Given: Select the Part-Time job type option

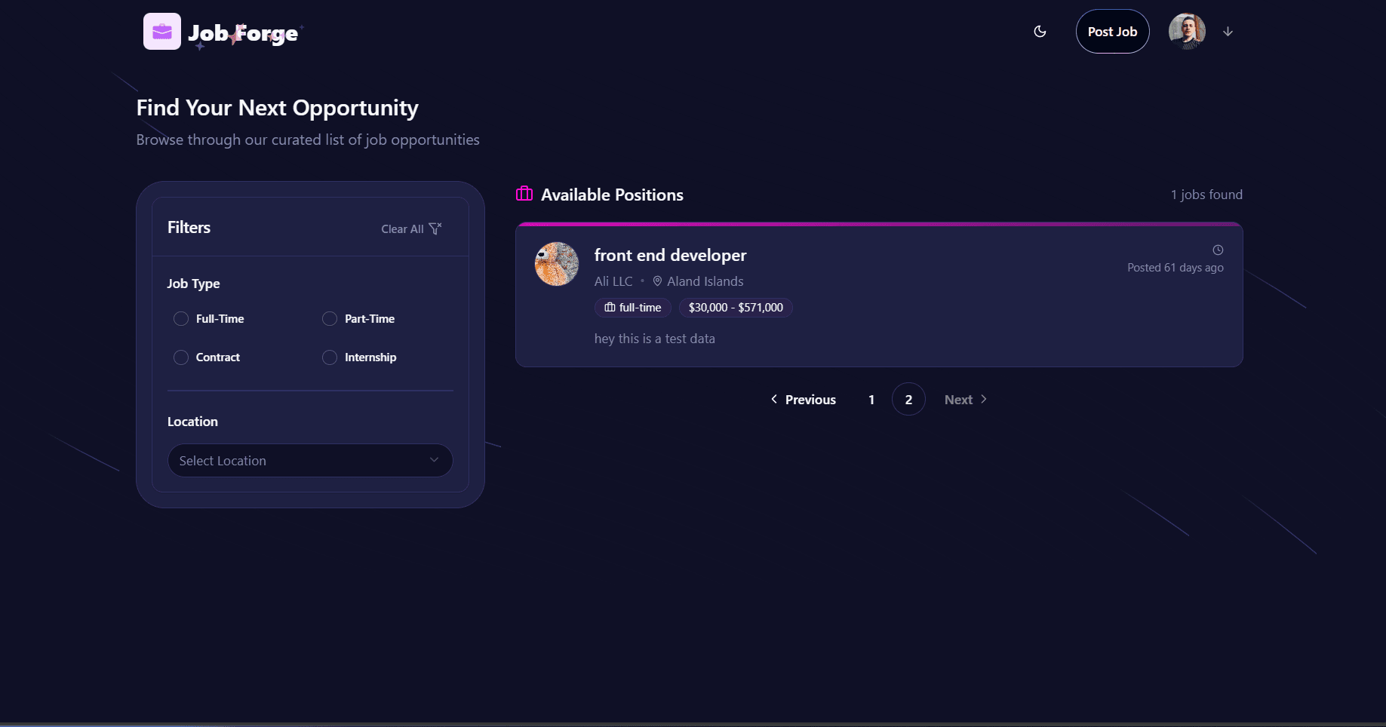Looking at the screenshot, I should click(330, 319).
